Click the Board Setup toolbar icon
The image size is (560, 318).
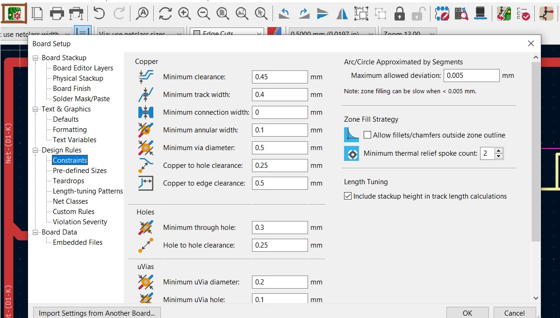pyautogui.click(x=14, y=14)
